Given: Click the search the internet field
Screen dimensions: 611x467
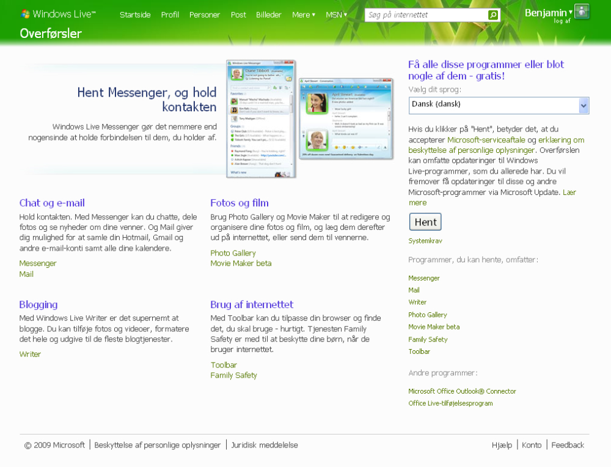Looking at the screenshot, I should tap(426, 15).
